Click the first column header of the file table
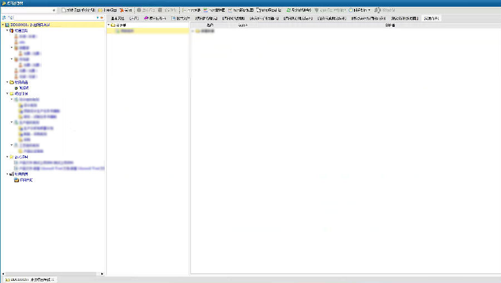The height and width of the screenshot is (283, 501). click(210, 25)
